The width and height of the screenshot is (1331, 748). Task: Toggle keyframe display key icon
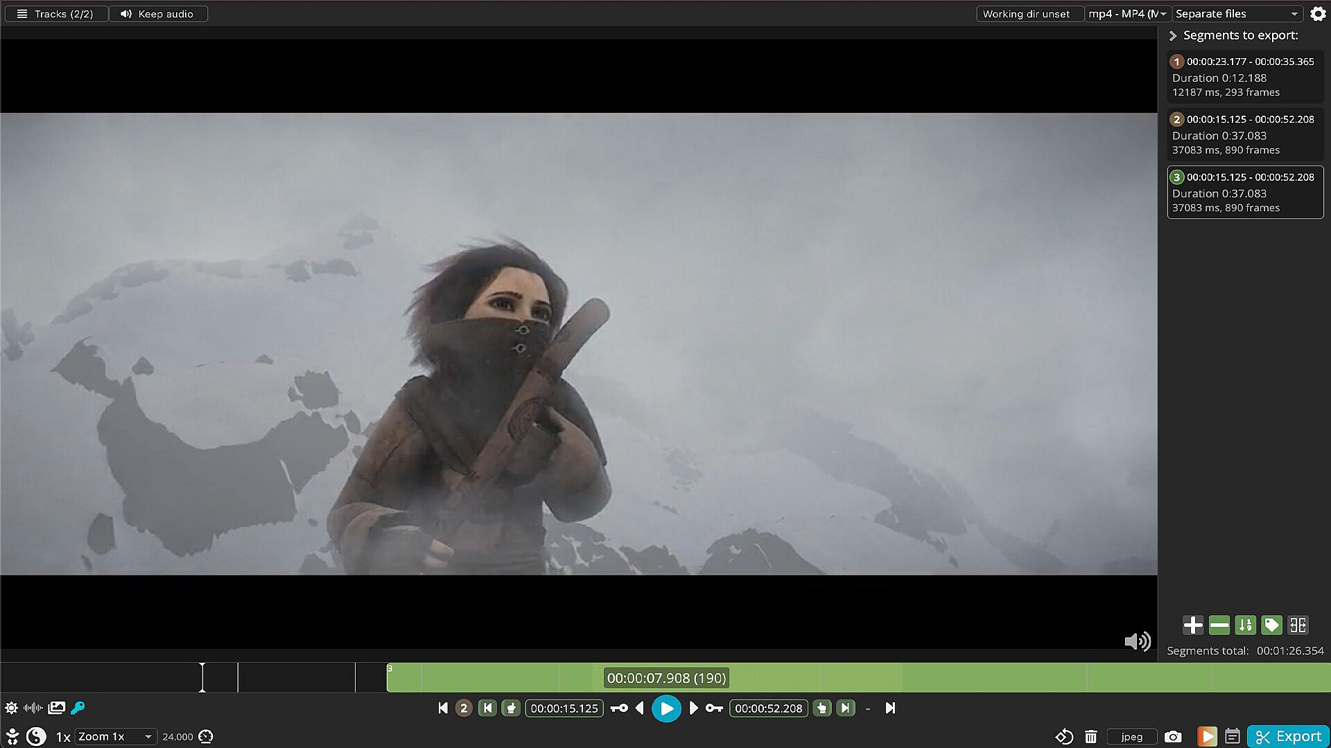click(x=78, y=708)
